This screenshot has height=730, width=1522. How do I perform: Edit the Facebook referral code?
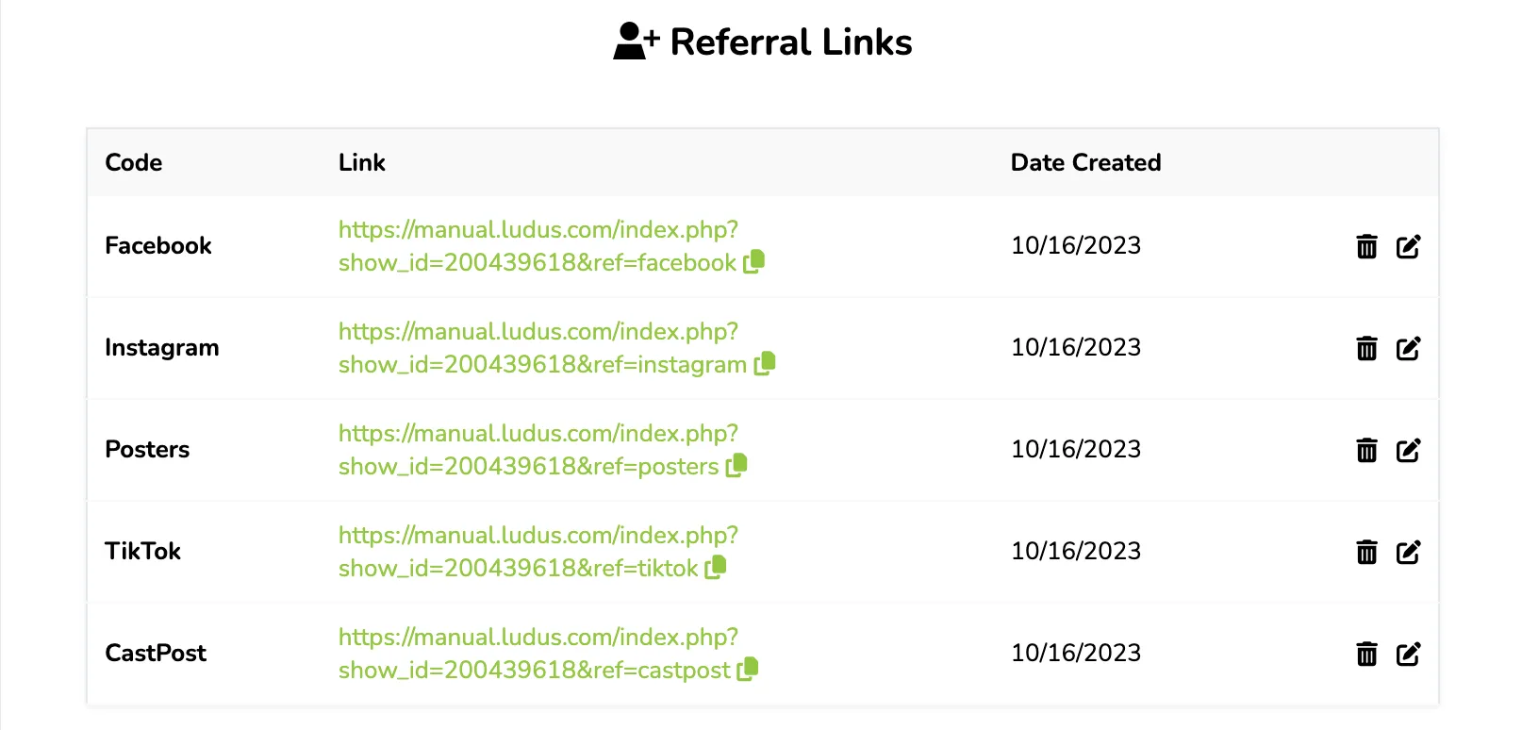coord(1408,246)
